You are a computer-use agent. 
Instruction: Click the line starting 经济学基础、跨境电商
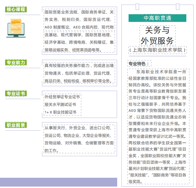pyautogui.click(x=79, y=42)
